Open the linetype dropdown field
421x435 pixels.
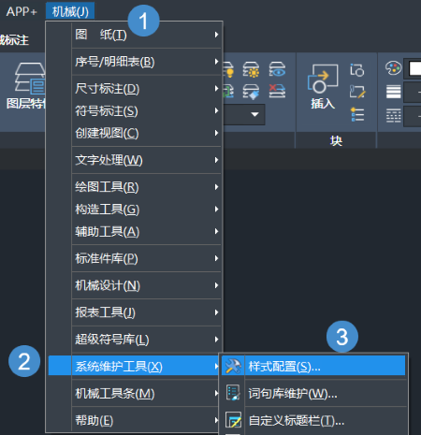413,116
